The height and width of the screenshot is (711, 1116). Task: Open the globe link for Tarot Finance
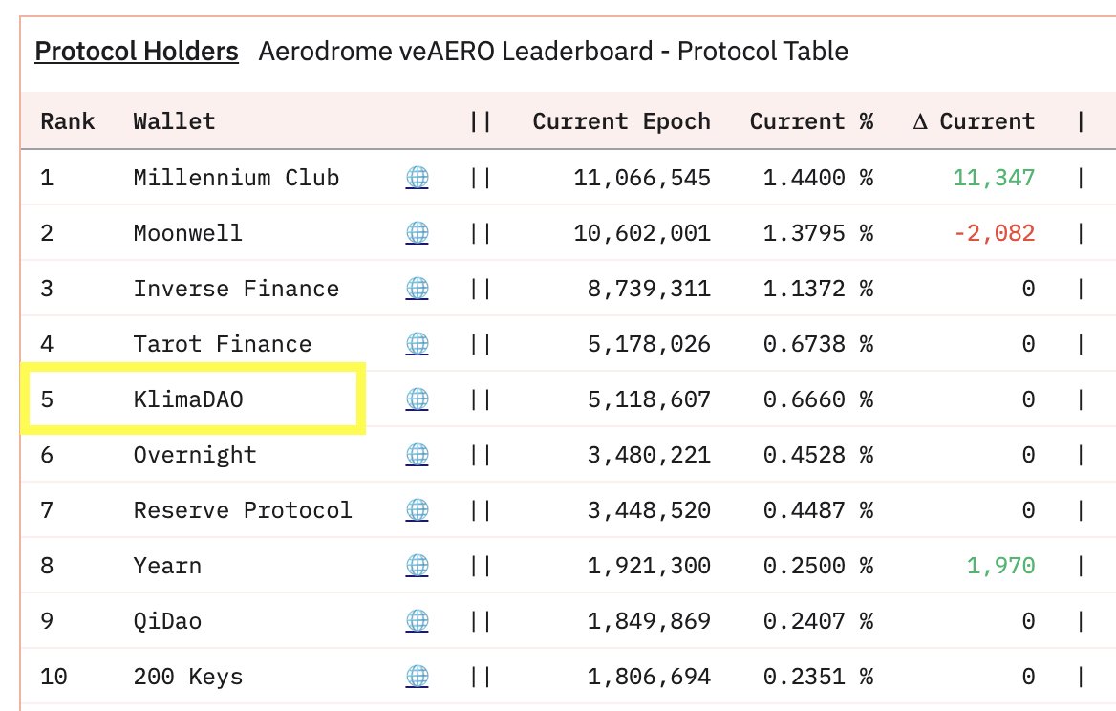click(x=418, y=344)
